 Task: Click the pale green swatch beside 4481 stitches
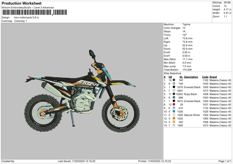[x=174, y=91]
